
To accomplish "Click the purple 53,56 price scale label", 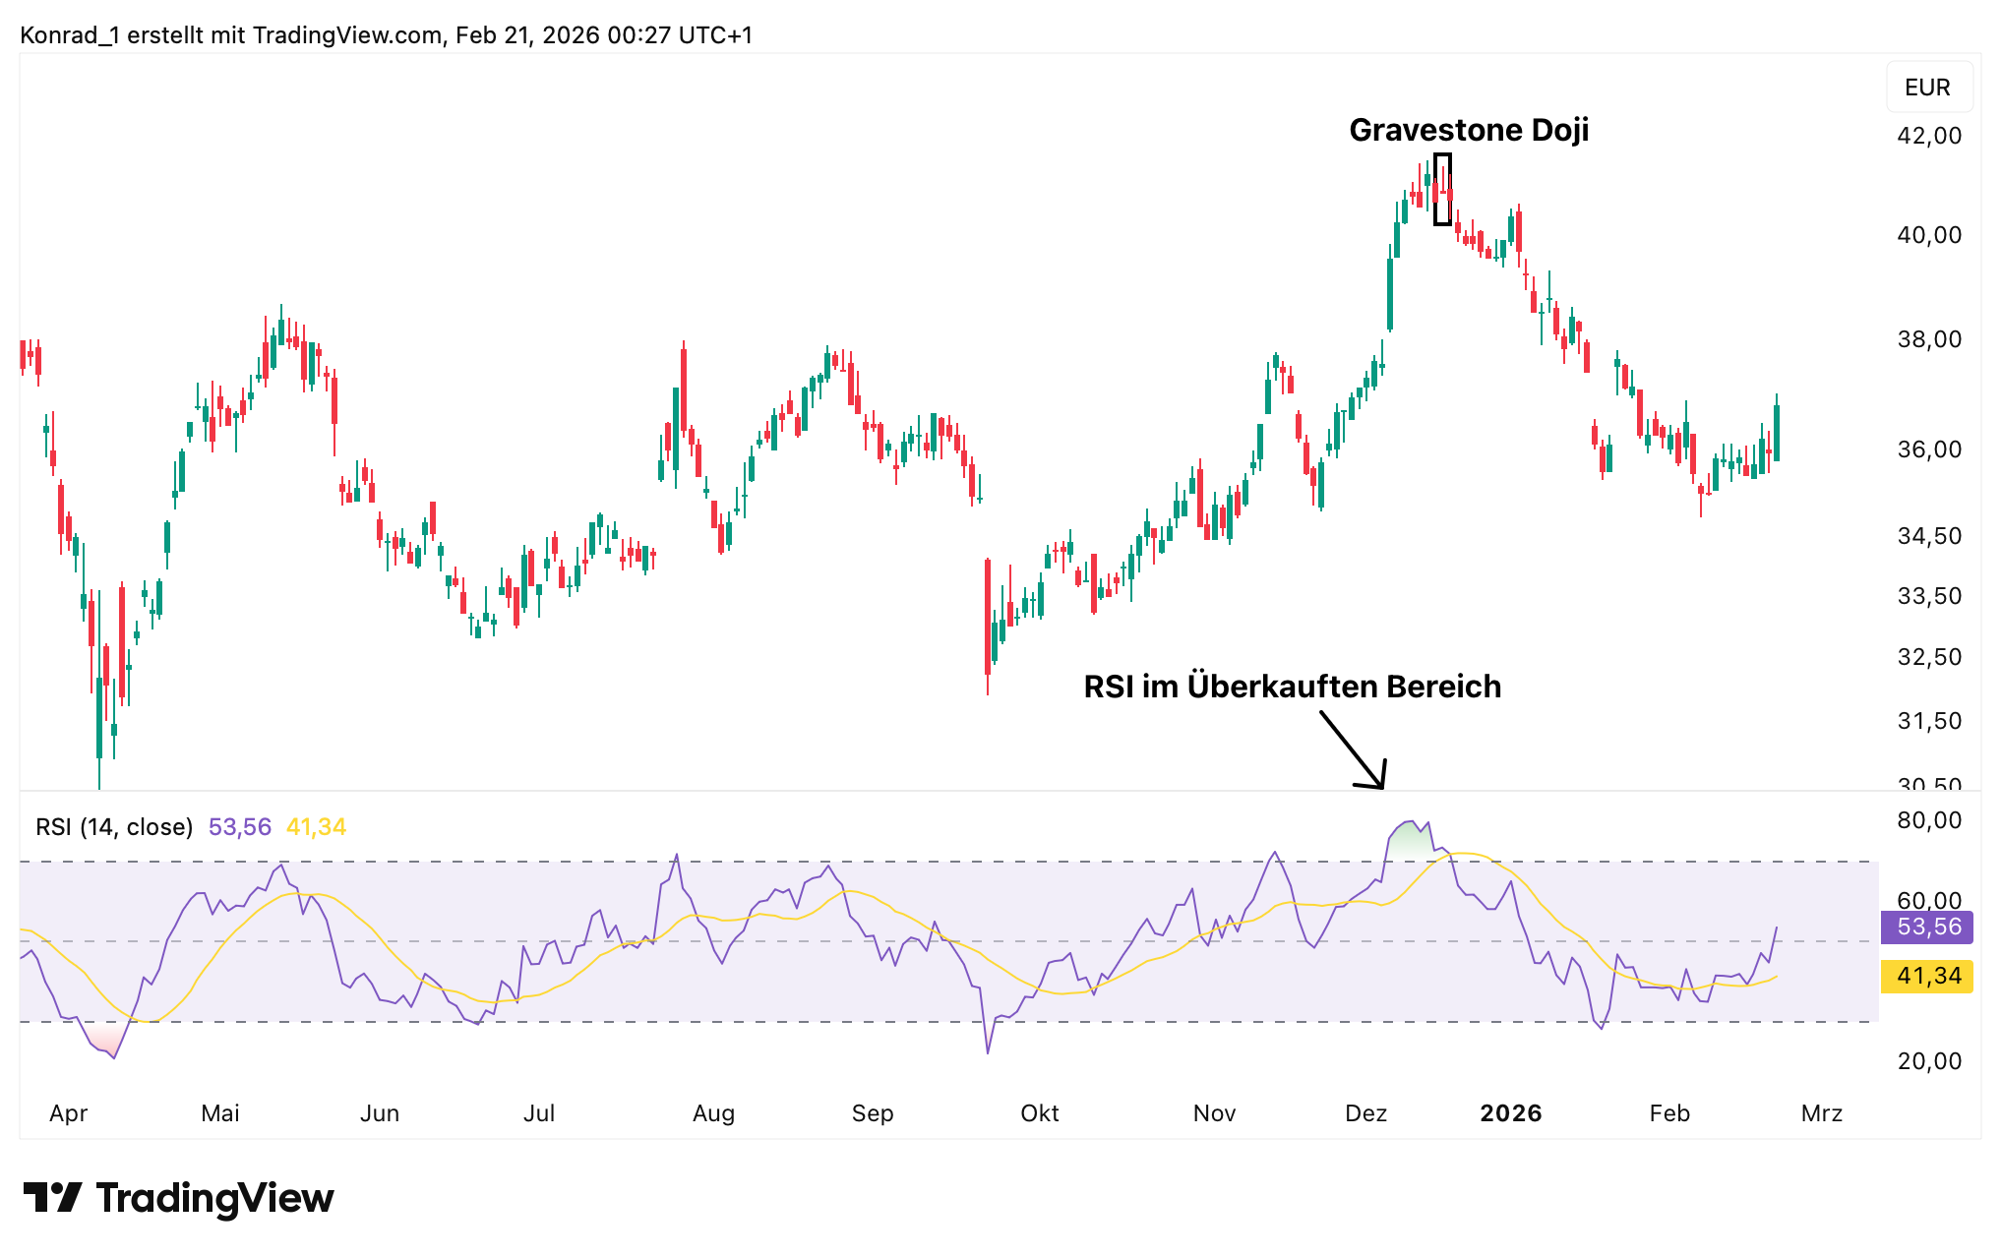I will click(1926, 927).
